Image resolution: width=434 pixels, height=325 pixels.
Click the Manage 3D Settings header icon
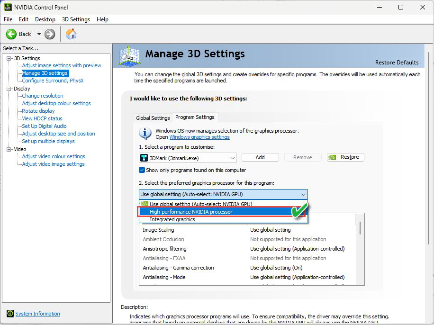click(129, 56)
